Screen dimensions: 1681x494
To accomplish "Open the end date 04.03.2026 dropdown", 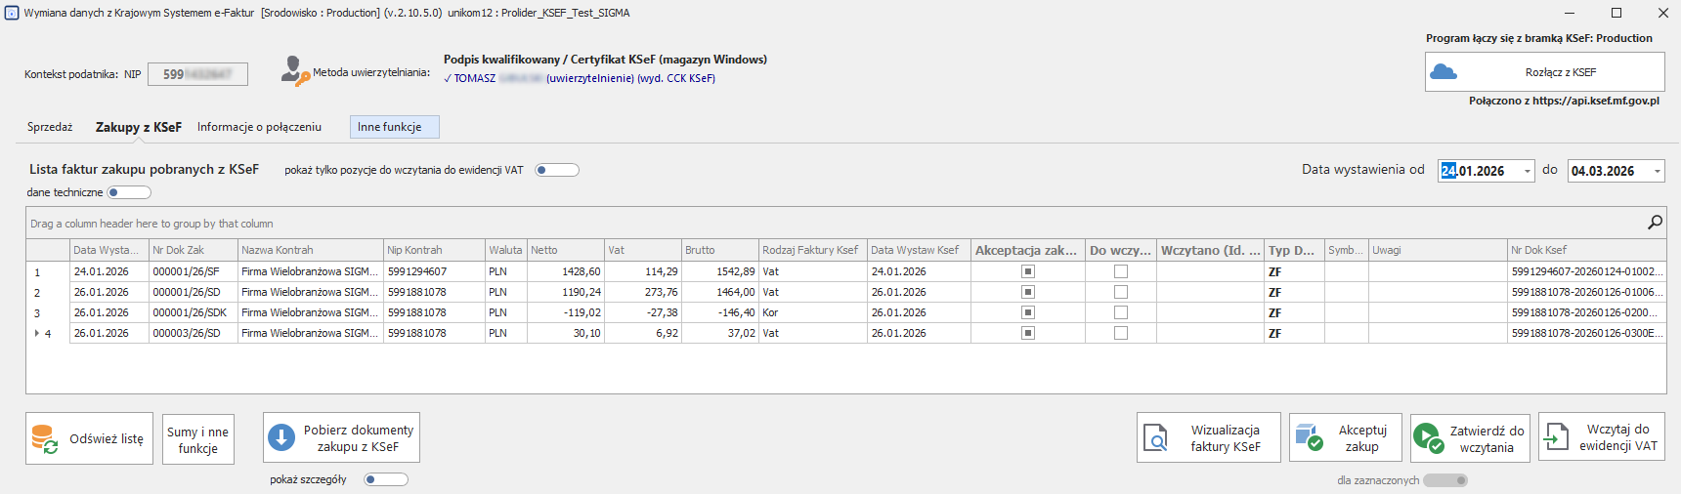I will (x=1657, y=171).
